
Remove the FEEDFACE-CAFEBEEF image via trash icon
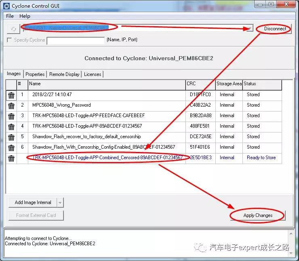[11, 116]
